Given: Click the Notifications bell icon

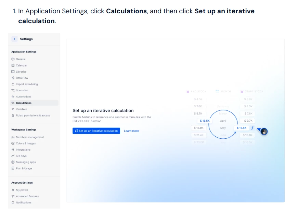Looking at the screenshot, I should tap(13, 203).
